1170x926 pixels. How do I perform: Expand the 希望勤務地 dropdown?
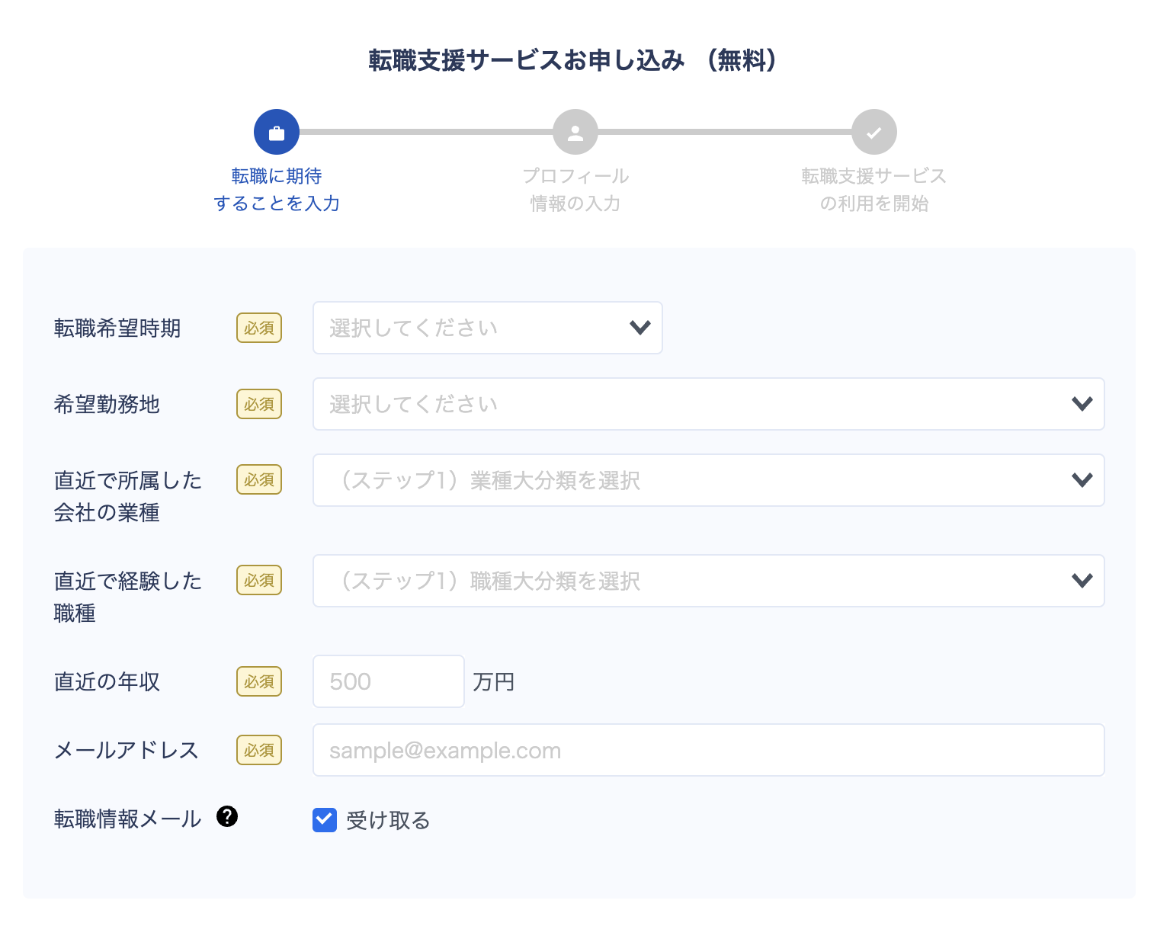point(708,404)
